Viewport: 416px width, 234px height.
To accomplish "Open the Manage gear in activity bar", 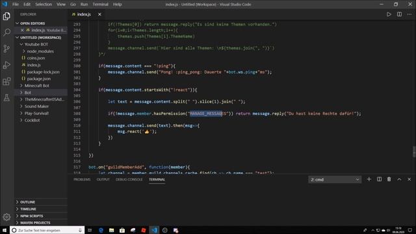I will (x=6, y=217).
